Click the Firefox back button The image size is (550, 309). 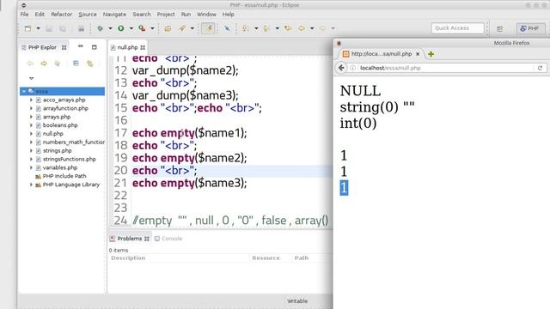coord(341,68)
